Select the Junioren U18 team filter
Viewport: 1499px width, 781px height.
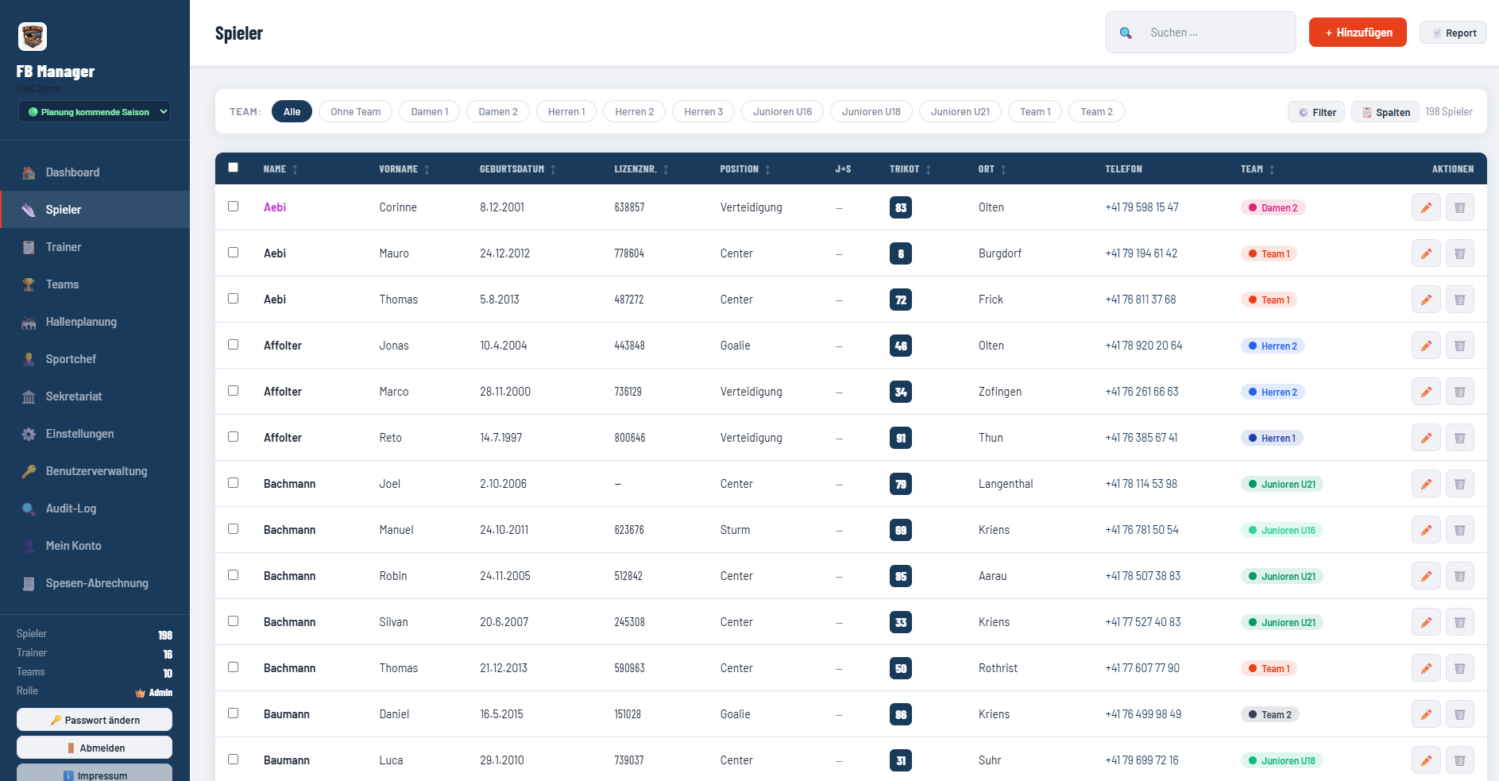(x=871, y=112)
